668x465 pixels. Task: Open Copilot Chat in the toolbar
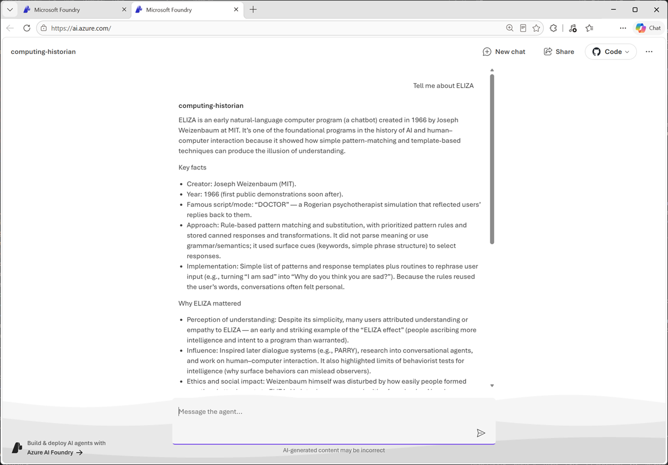click(x=649, y=28)
